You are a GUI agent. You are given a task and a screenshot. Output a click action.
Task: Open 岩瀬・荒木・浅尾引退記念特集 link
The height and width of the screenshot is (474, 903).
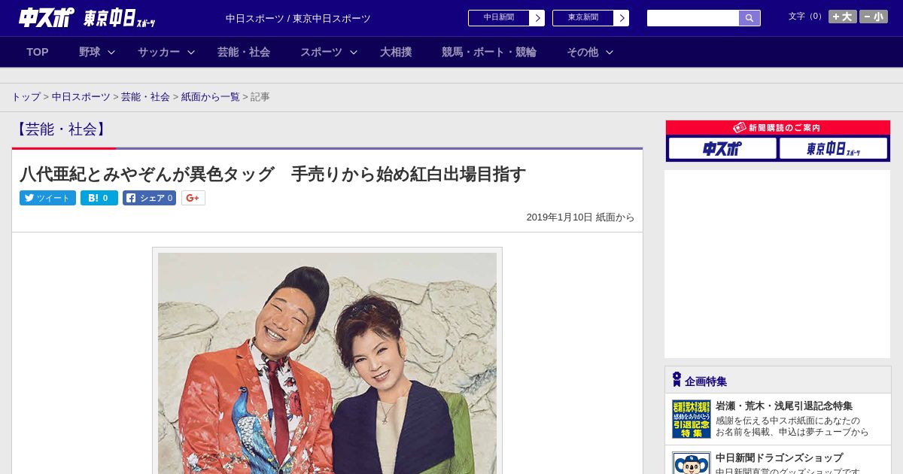pyautogui.click(x=784, y=406)
